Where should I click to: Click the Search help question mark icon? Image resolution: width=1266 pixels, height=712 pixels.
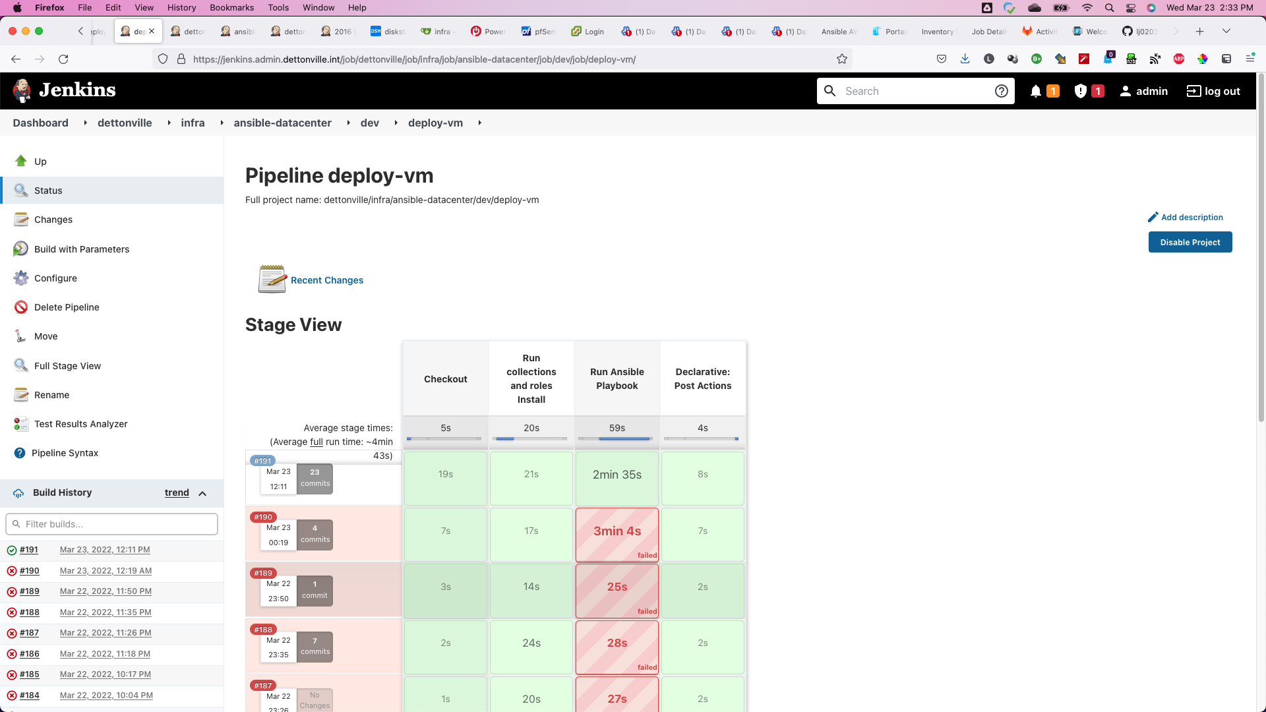point(1001,91)
